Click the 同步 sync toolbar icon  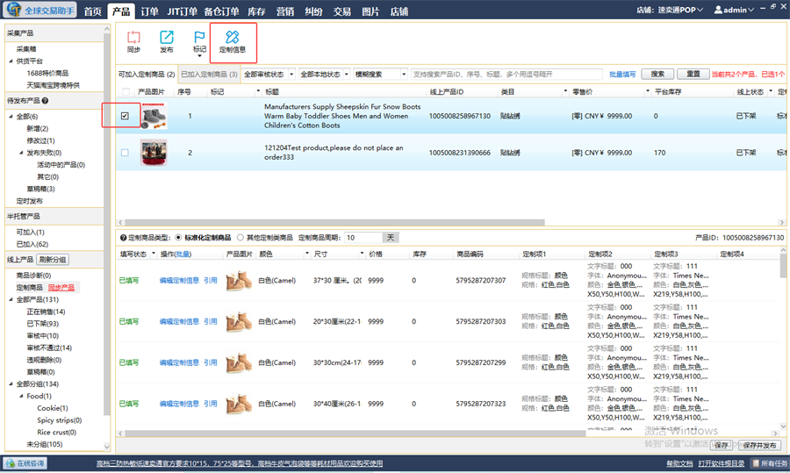[x=133, y=42]
